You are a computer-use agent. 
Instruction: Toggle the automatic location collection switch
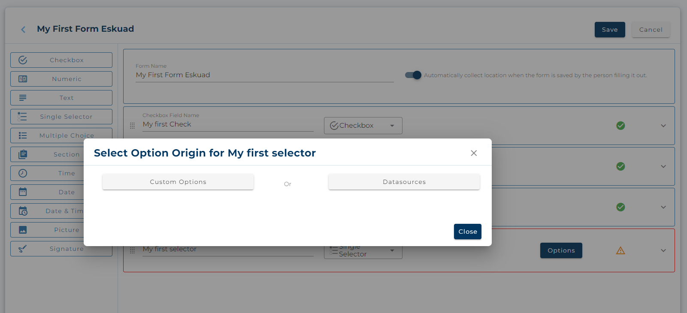click(x=413, y=75)
